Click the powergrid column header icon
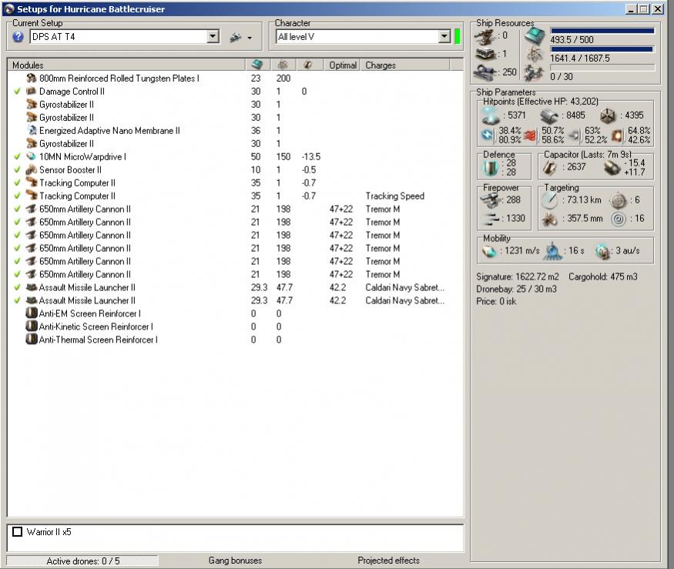Viewport: 674px width, 569px height. tap(283, 65)
